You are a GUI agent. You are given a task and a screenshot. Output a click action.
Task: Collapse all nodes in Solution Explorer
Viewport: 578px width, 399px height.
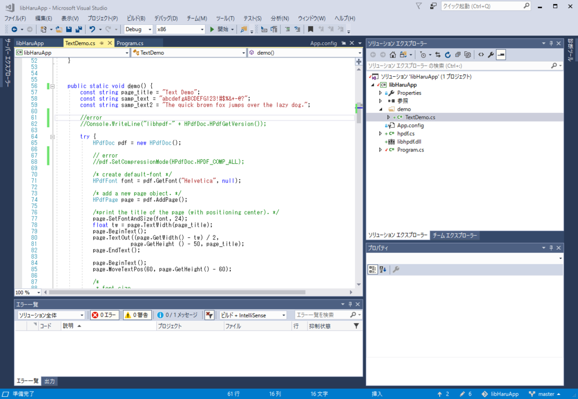click(x=458, y=55)
